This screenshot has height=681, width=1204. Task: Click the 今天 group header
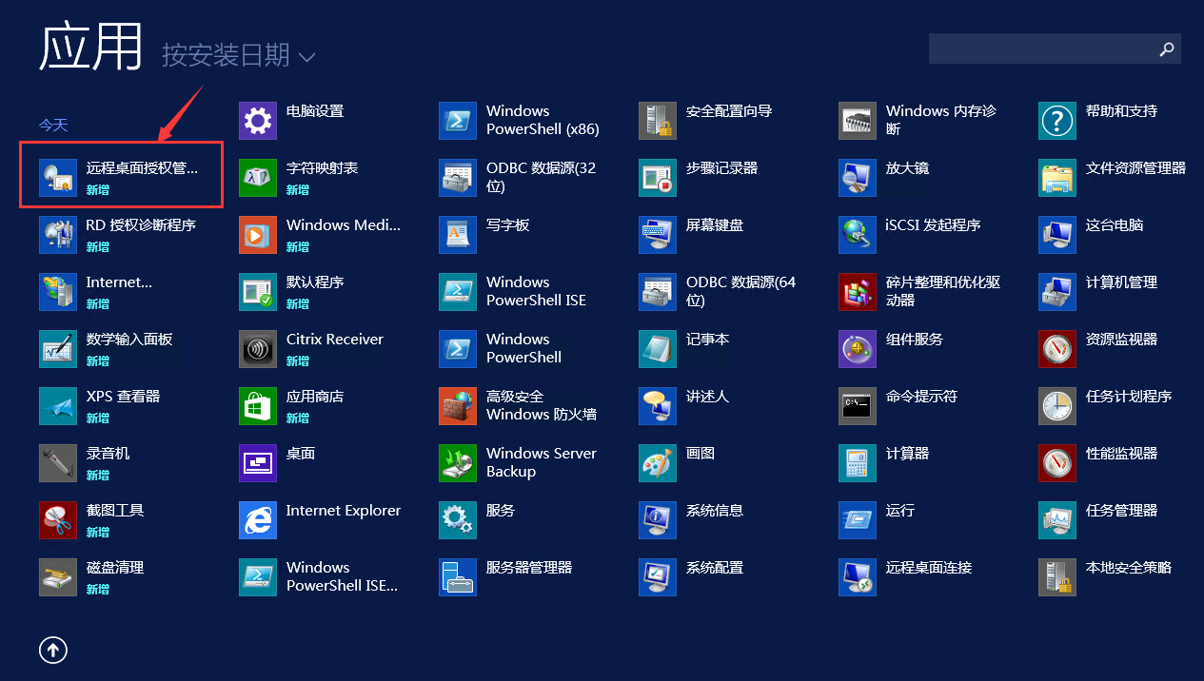click(x=53, y=125)
